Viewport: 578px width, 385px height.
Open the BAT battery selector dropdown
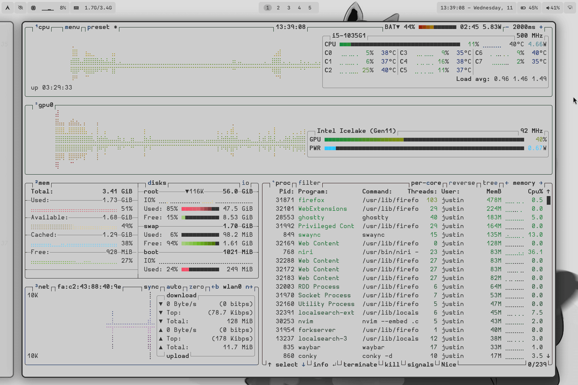[x=392, y=27]
